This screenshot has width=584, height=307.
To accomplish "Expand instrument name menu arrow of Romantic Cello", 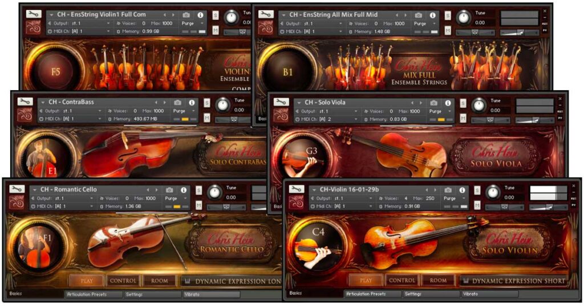I will click(35, 189).
